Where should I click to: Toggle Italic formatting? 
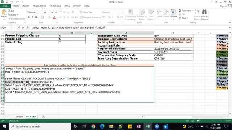click(x=32, y=17)
